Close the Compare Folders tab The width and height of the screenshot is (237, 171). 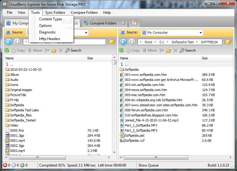coord(123,23)
